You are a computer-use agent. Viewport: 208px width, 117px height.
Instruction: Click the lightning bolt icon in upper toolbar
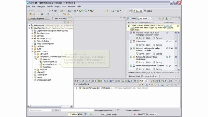[x=107, y=11]
